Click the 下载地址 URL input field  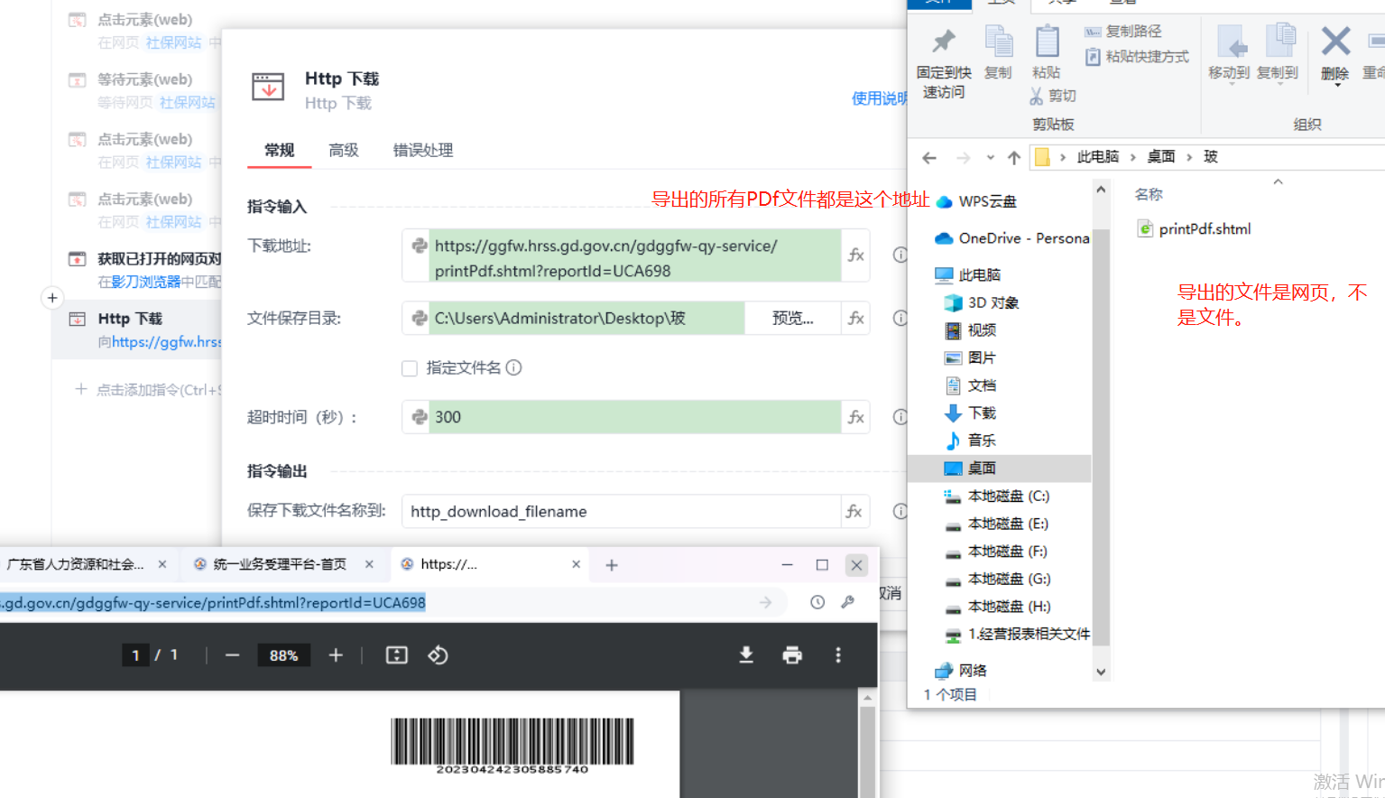pos(634,255)
